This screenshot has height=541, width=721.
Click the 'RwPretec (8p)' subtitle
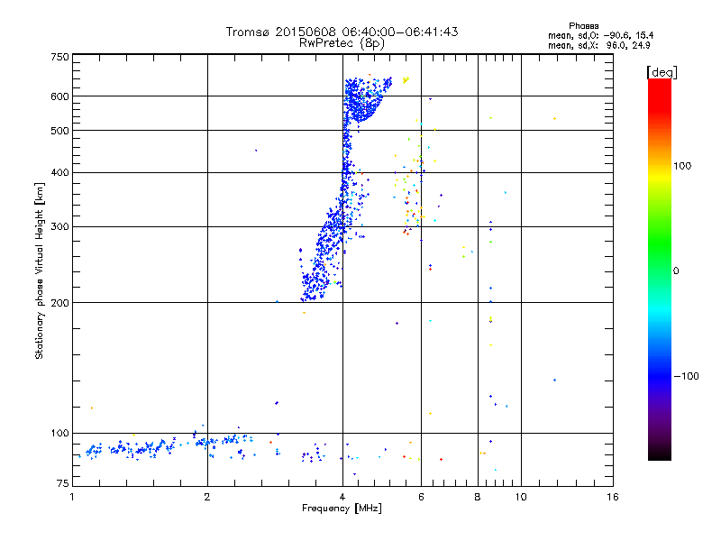tap(342, 43)
